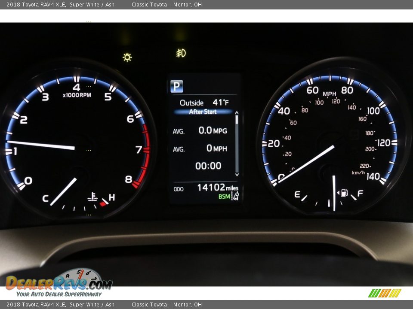Click the x1000RPM label on the tachometer
The image size is (413, 309).
(77, 95)
